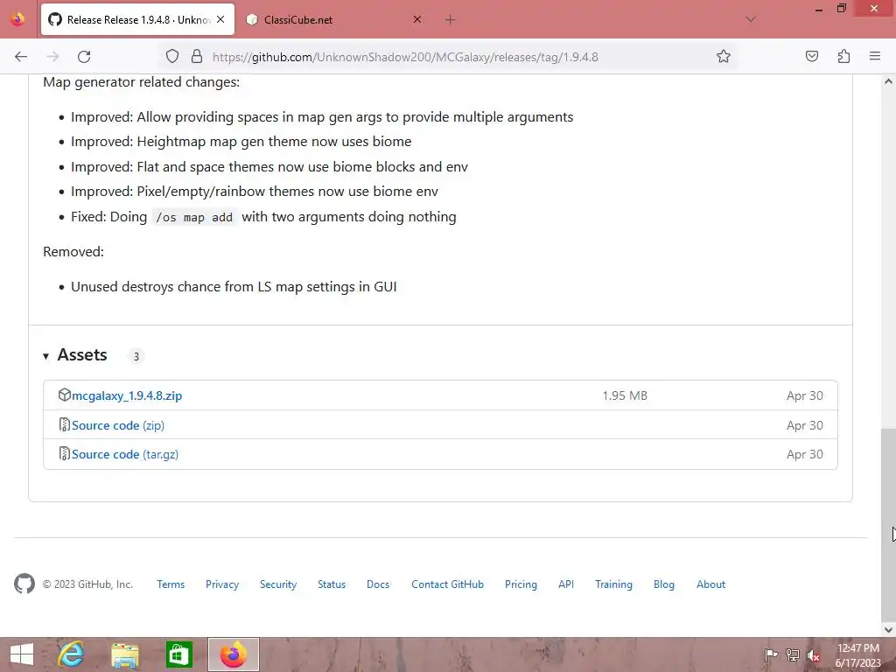
Task: Click the padlock site security icon
Action: point(197,57)
